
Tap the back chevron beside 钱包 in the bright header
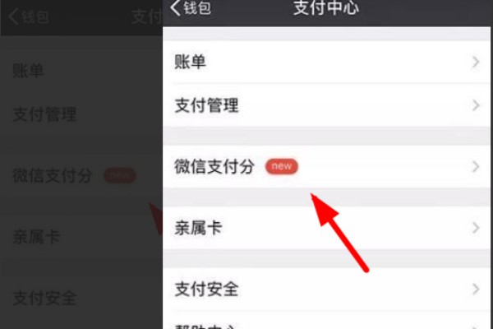(176, 7)
